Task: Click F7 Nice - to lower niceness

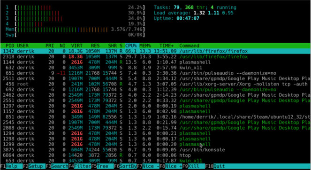Action: click(148, 166)
